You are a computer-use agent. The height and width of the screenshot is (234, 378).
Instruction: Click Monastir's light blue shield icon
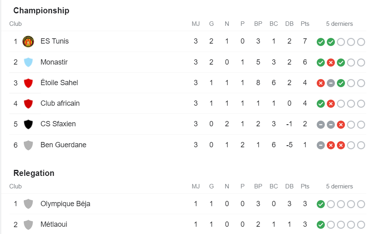[28, 62]
